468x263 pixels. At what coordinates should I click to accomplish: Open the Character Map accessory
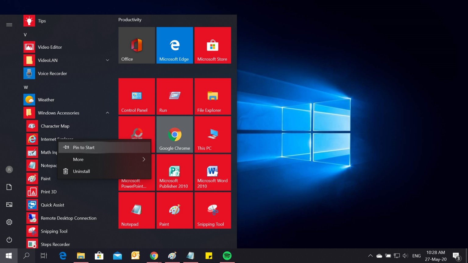(x=55, y=126)
